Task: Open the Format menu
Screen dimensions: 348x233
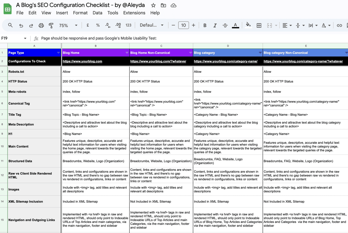Action: coord(80,13)
